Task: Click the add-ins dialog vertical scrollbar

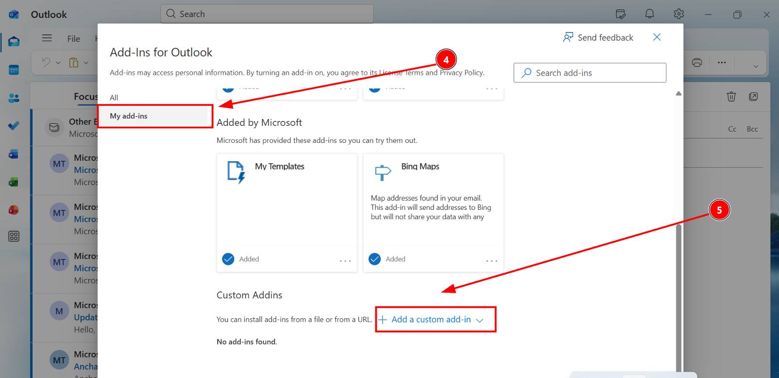Action: click(x=679, y=292)
